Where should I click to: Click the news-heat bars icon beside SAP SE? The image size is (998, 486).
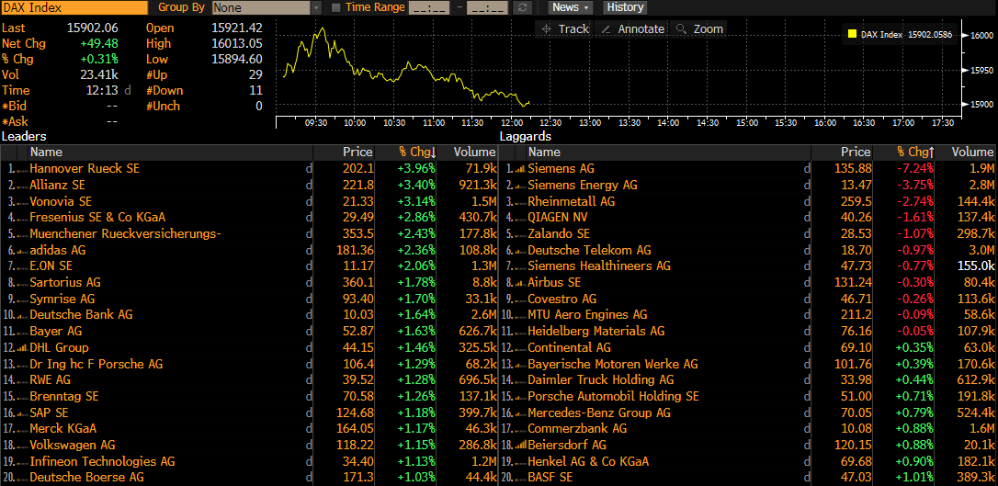pyautogui.click(x=22, y=413)
